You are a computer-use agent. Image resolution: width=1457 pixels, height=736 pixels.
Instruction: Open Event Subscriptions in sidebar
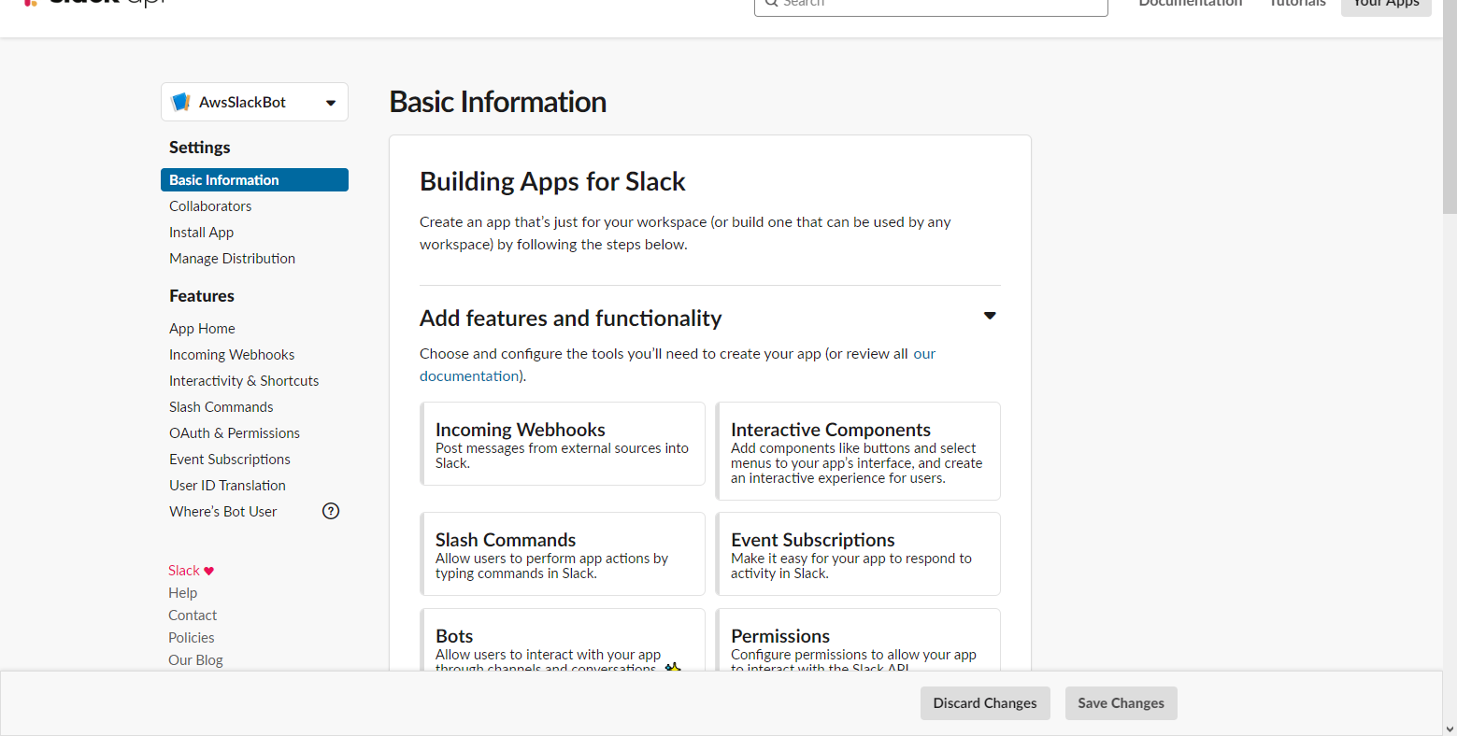pos(230,459)
